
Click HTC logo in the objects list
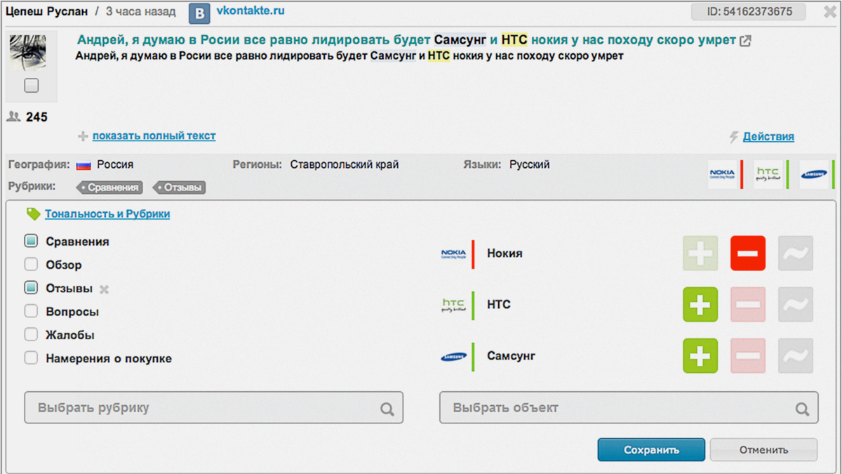pos(453,305)
